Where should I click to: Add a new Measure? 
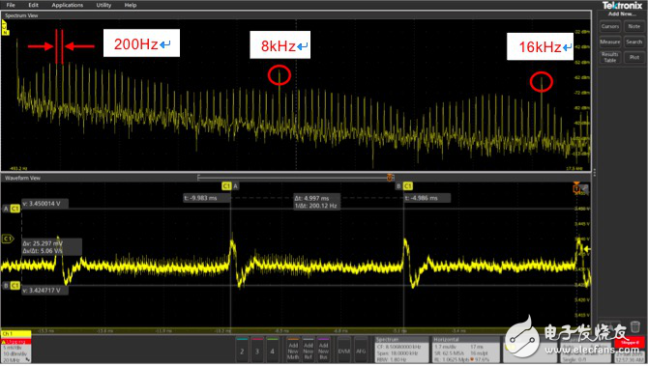(610, 42)
